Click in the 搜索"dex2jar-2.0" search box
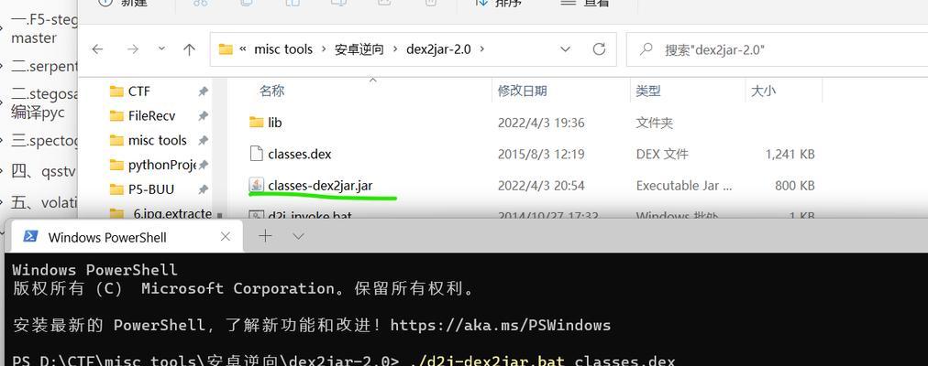Viewport: 928px width, 366px height. (x=777, y=49)
